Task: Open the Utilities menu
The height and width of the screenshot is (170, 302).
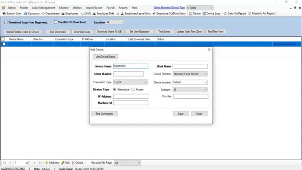Action: click(77, 8)
